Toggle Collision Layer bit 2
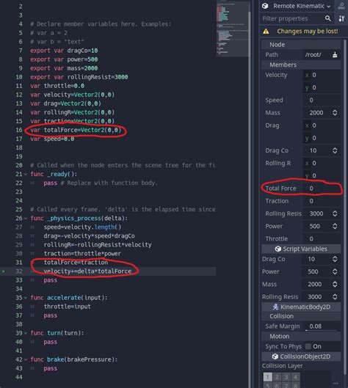The width and height of the screenshot is (348, 388). [277, 377]
